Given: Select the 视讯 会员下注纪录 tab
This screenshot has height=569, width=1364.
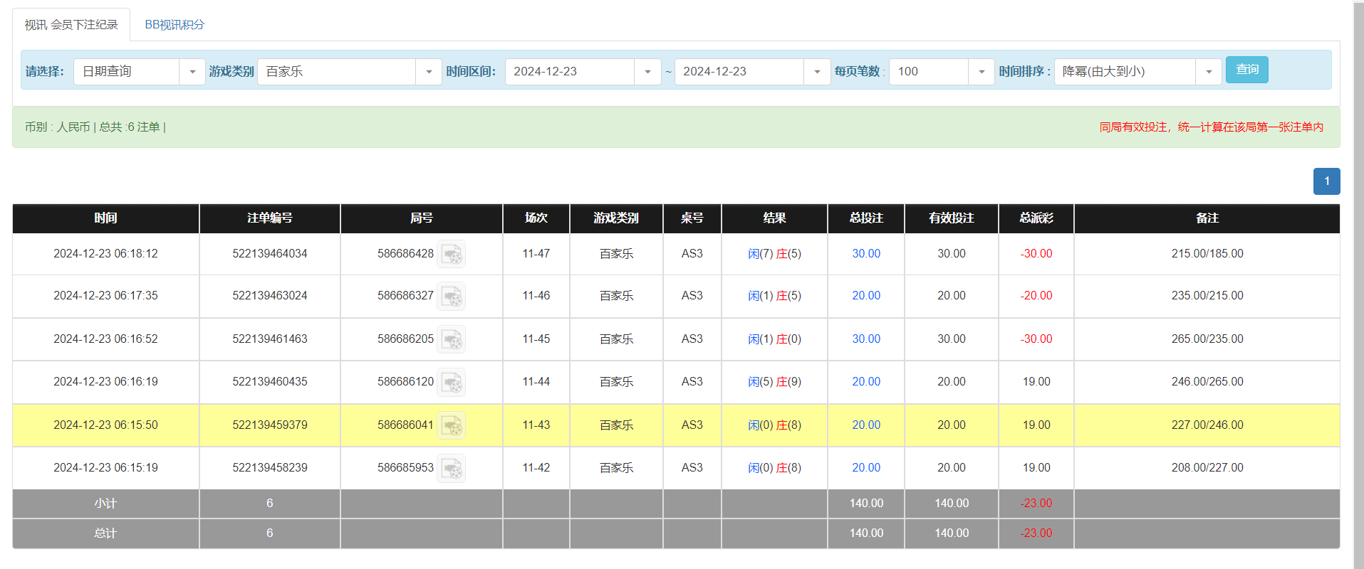Looking at the screenshot, I should tap(71, 25).
